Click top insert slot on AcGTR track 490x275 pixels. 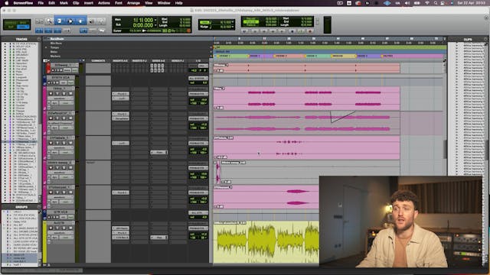120,228
